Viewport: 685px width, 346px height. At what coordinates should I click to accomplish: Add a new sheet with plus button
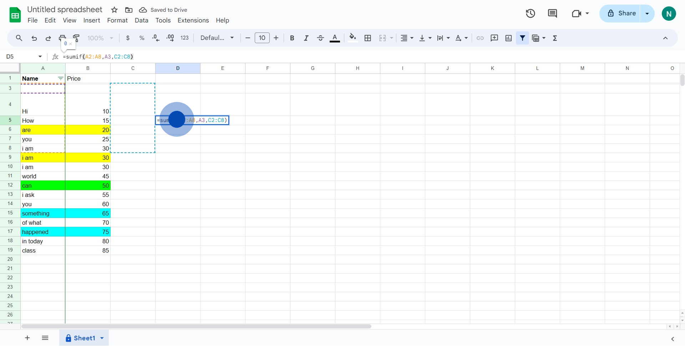tap(27, 338)
